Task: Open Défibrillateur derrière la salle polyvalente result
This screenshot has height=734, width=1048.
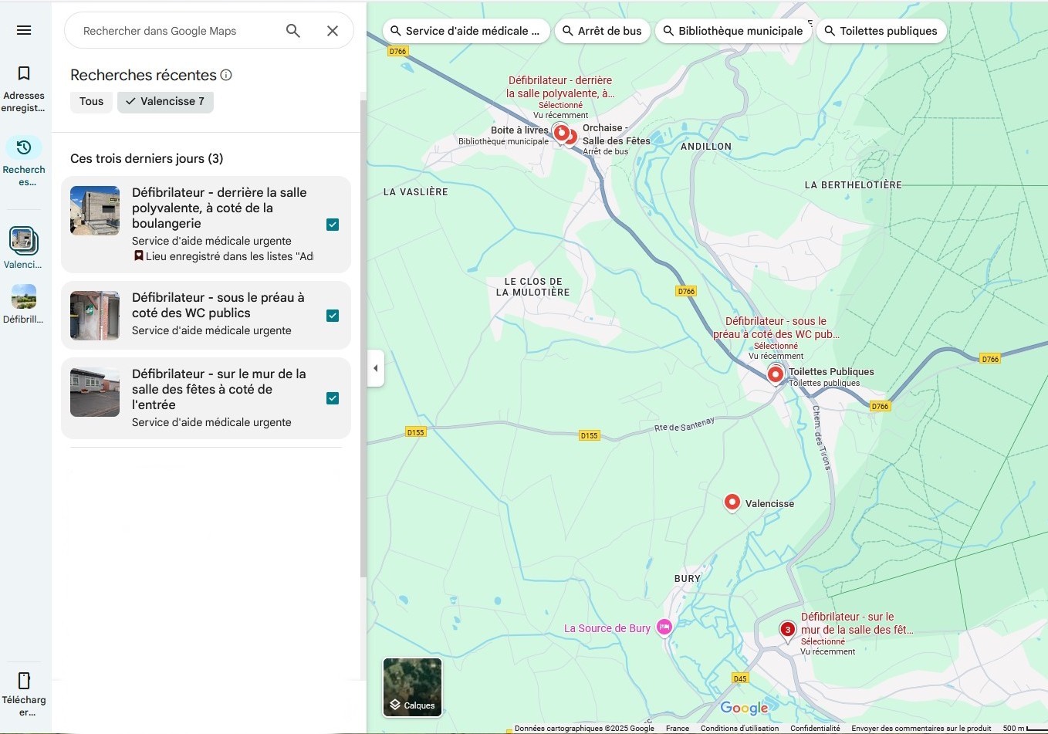Action: 206,225
